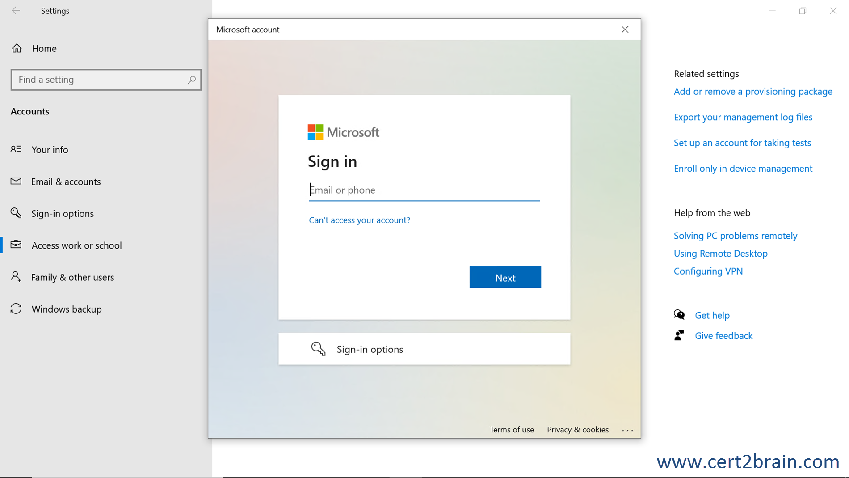
Task: Click the Windows backup sync icon
Action: click(16, 309)
